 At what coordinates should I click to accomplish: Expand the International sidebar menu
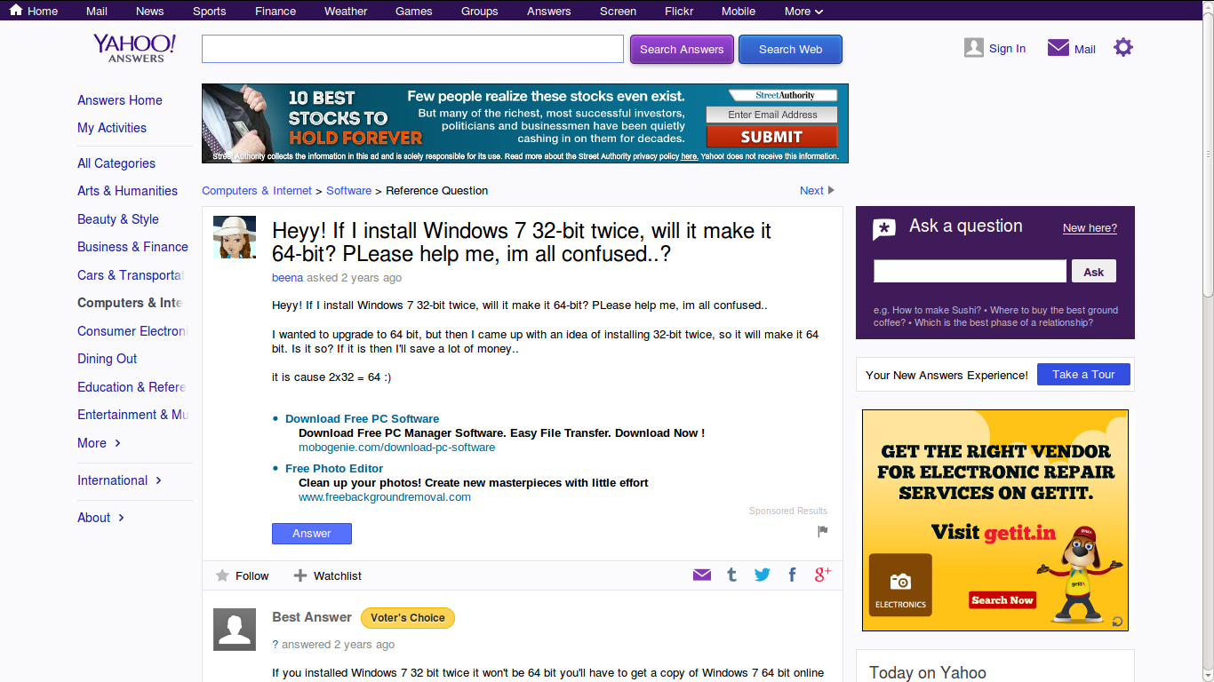[120, 480]
